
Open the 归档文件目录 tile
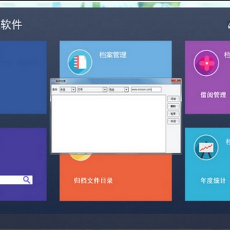pos(116,177)
